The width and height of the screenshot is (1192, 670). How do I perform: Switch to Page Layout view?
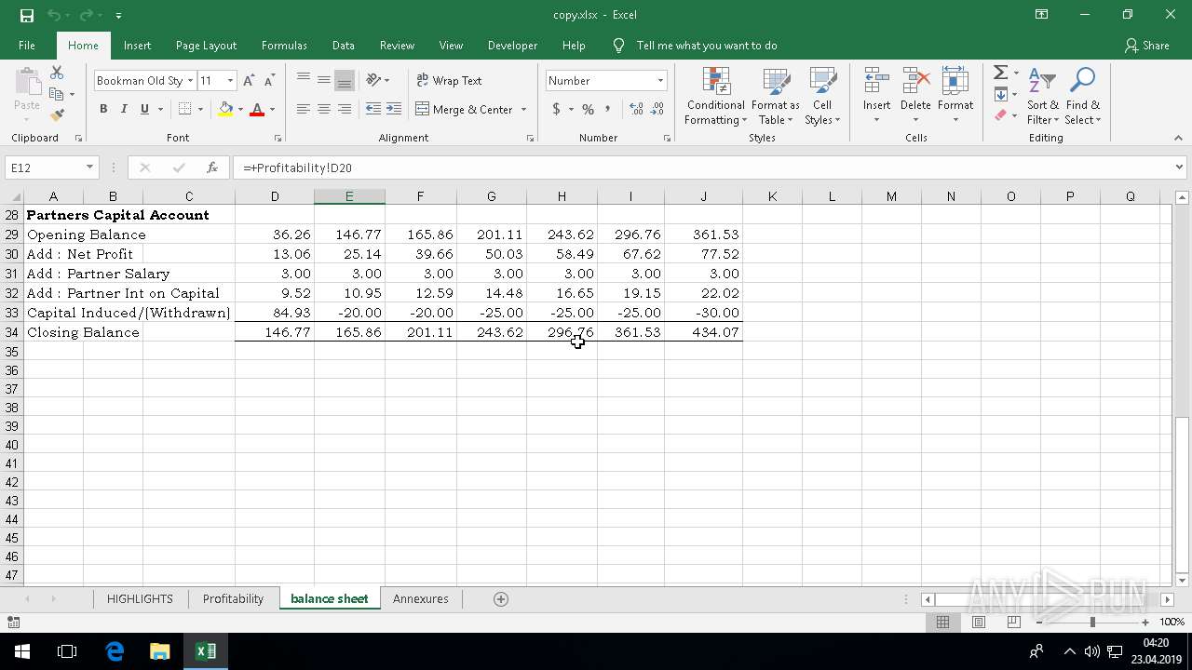(978, 622)
